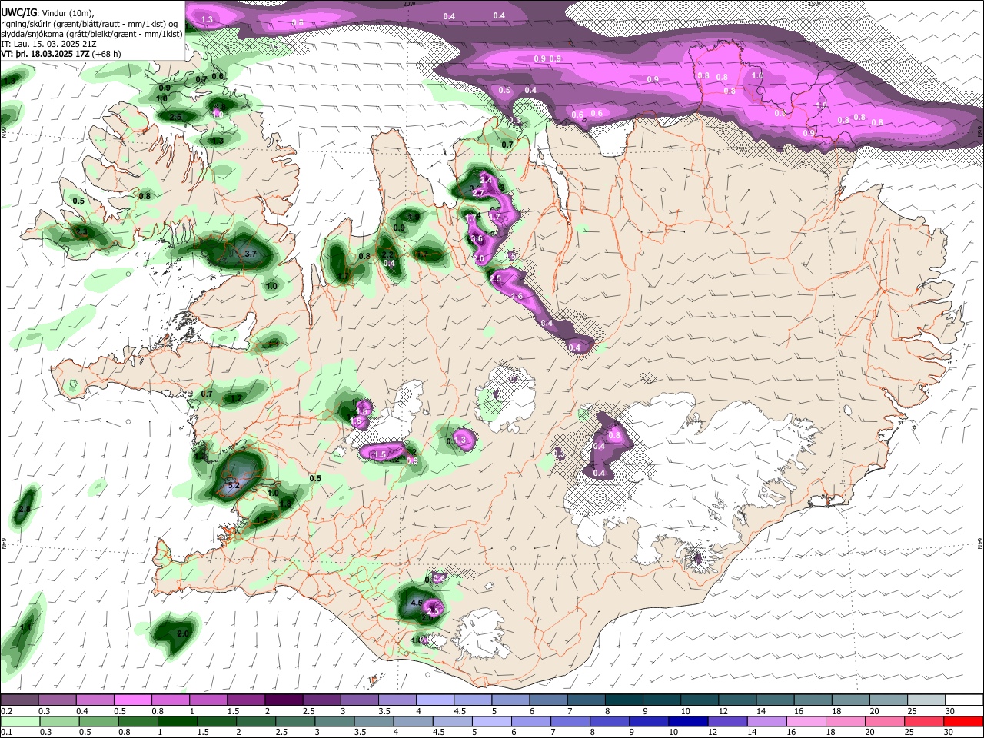Image resolution: width=984 pixels, height=738 pixels.
Task: Click the violet 14 rain-scale swatch
Action: coord(766,721)
